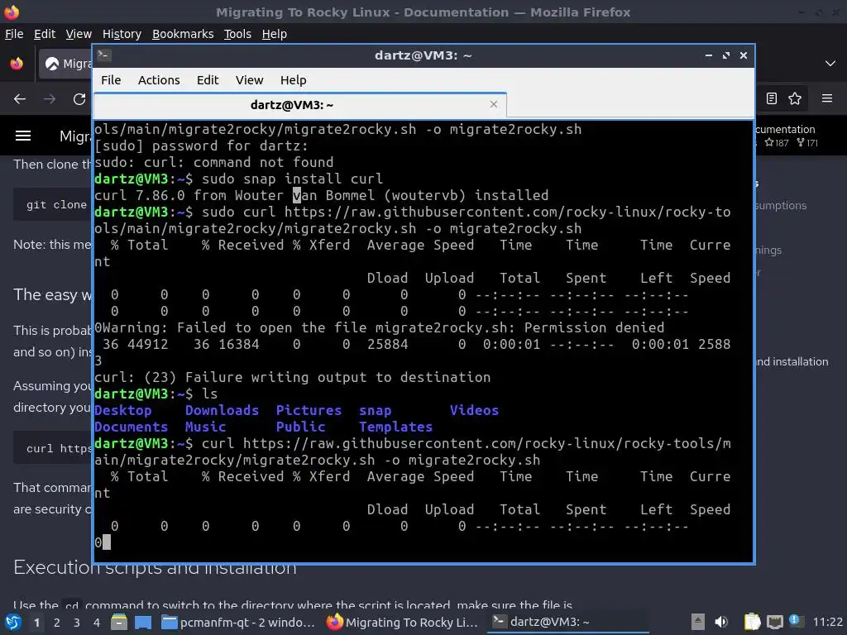
Task: Open Firefox Tools menu
Action: tap(237, 34)
